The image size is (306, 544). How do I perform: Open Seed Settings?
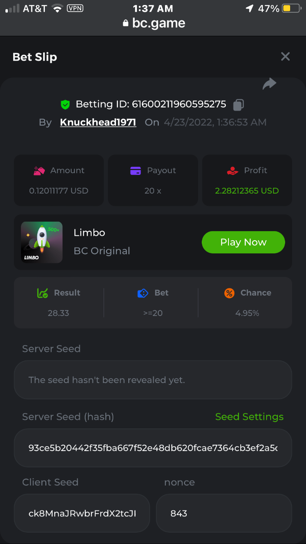[249, 417]
